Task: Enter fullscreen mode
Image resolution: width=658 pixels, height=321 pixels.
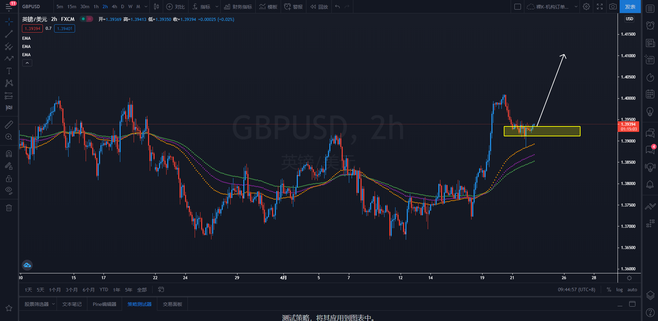Action: point(600,7)
